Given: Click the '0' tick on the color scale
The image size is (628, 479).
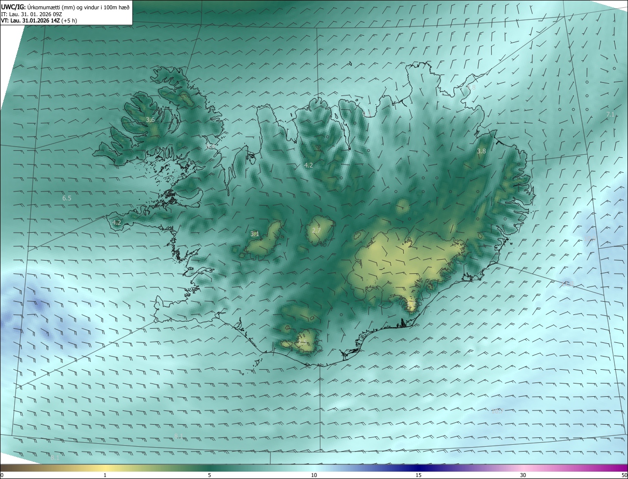Looking at the screenshot, I should [x=2, y=475].
